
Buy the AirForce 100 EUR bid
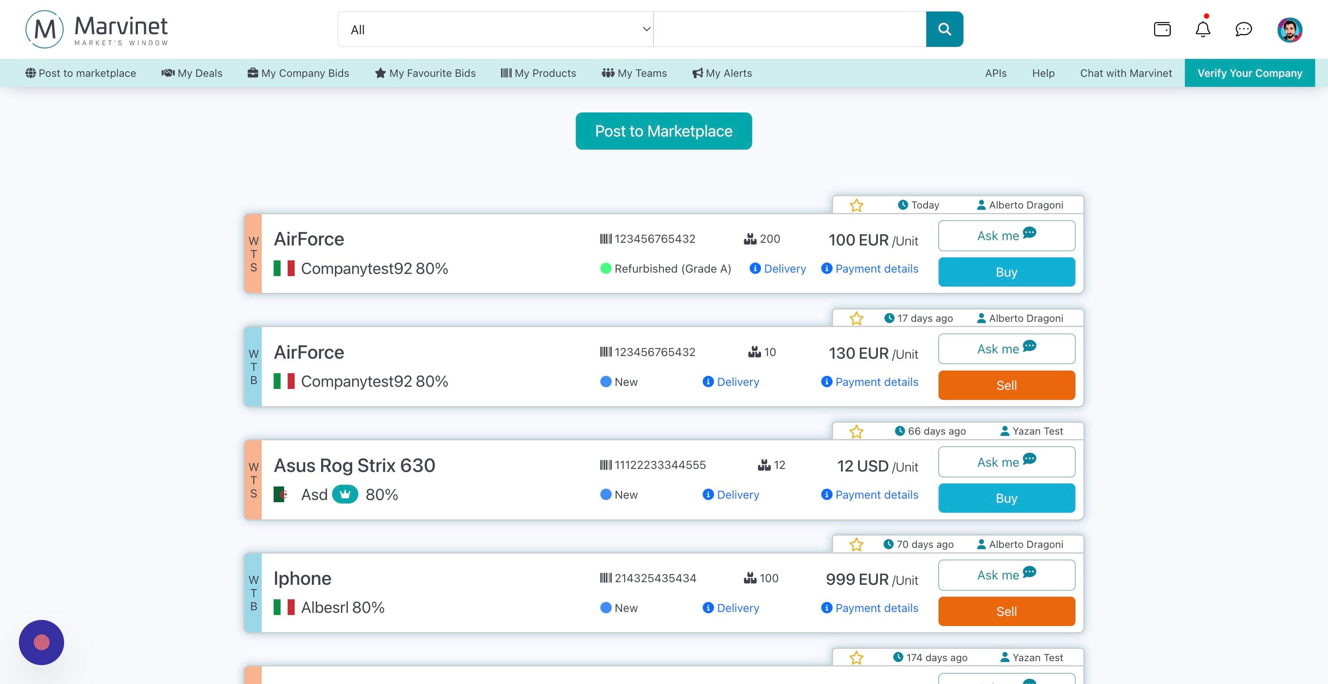(1006, 272)
